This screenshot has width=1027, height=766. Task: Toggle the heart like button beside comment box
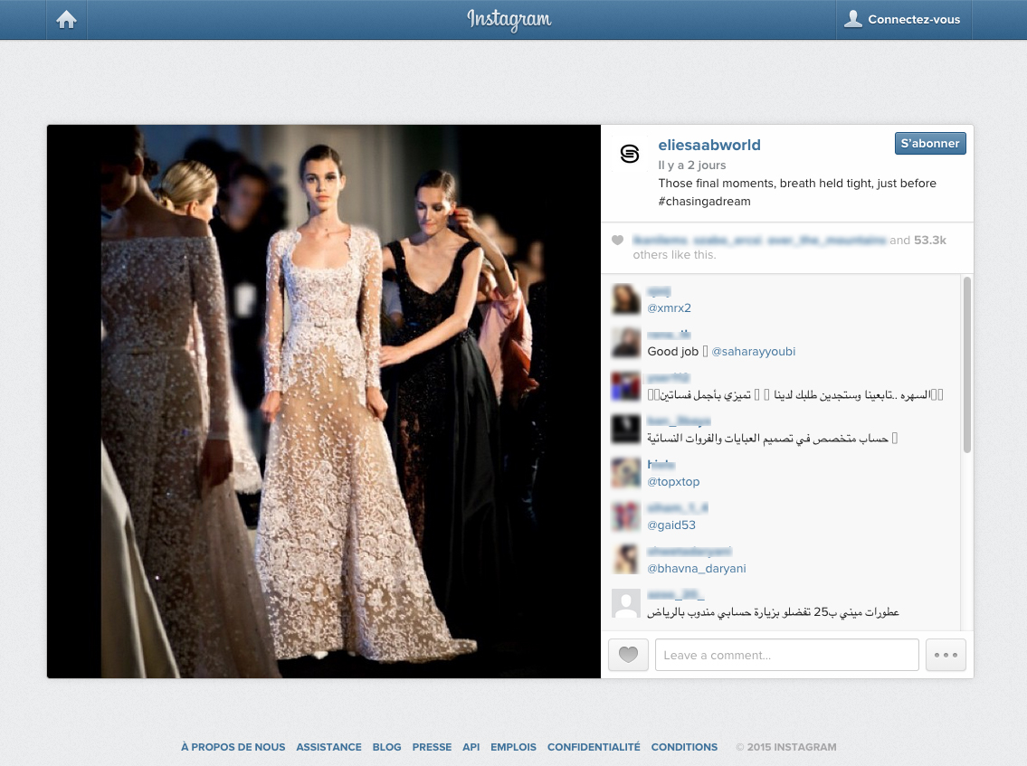[x=628, y=655]
